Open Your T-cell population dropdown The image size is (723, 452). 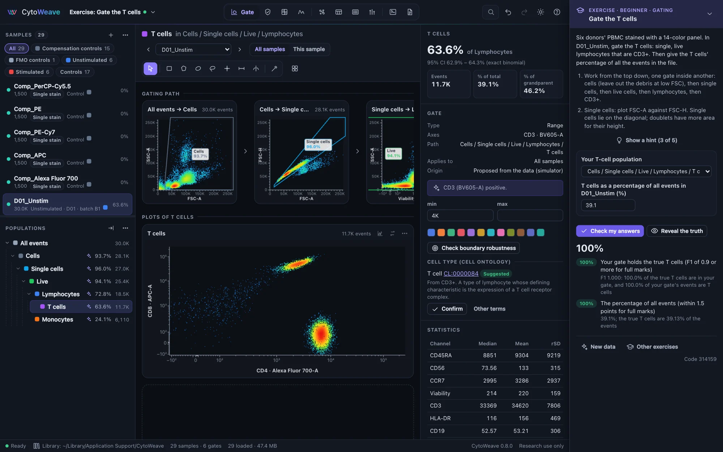click(x=646, y=171)
